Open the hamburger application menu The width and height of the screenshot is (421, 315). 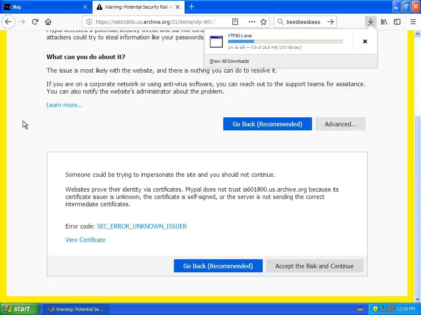[413, 22]
